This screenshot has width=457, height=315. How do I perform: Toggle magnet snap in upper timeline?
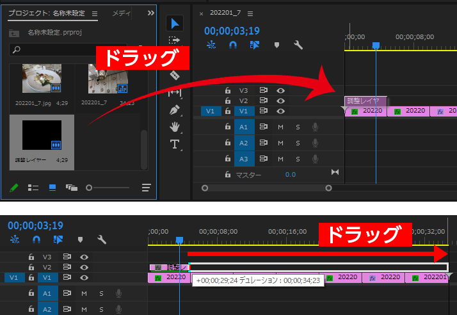click(x=233, y=45)
